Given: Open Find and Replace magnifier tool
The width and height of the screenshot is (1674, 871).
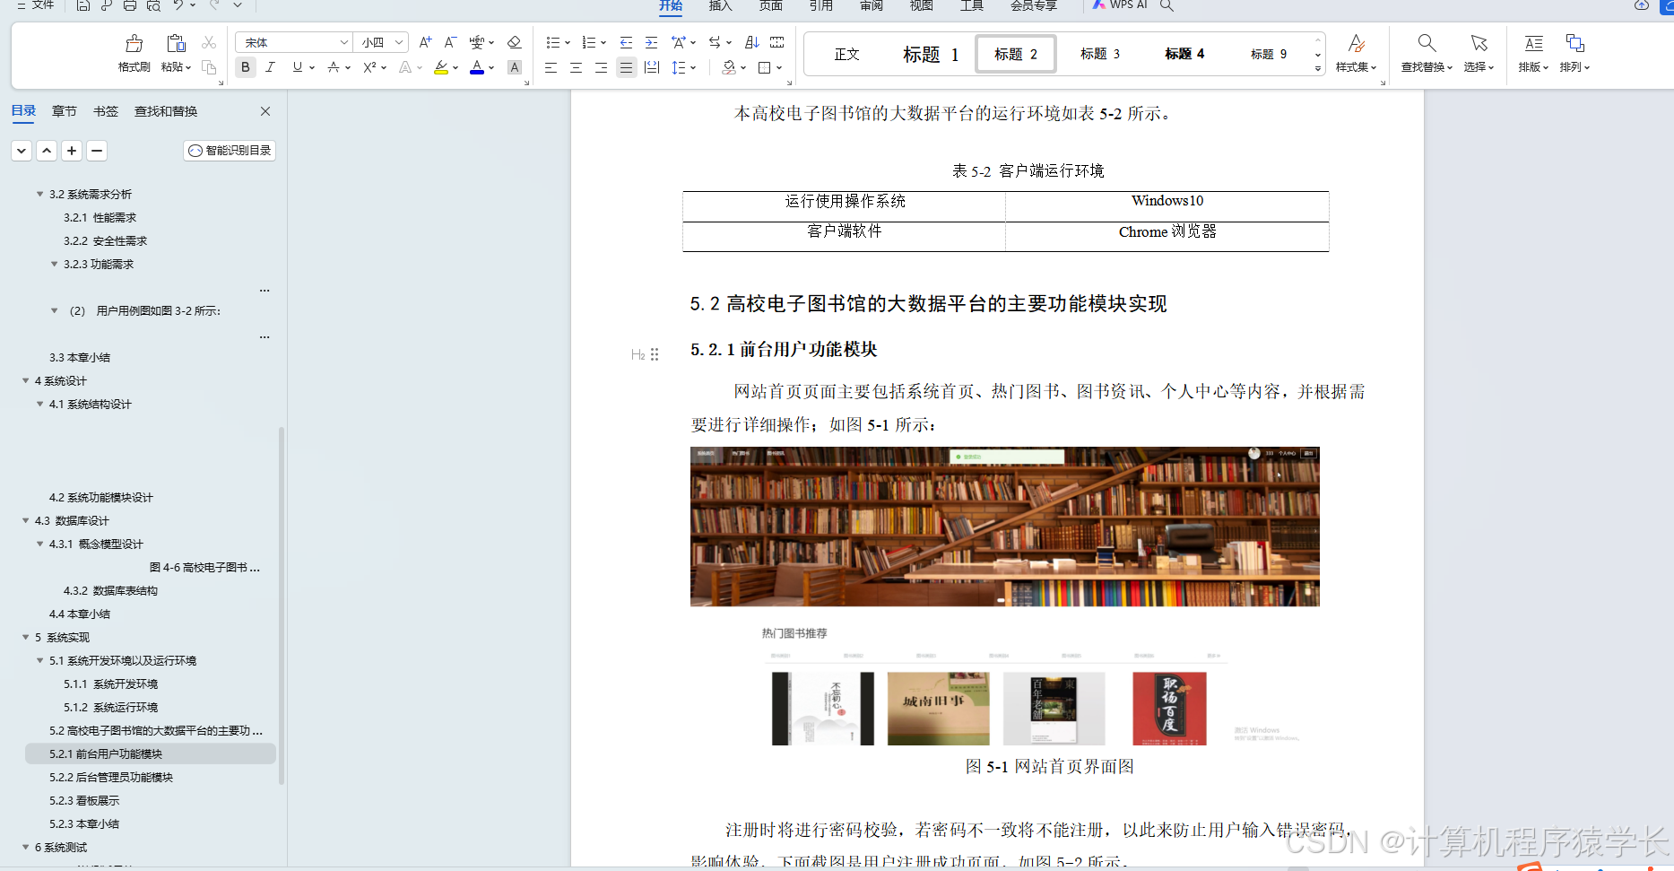Looking at the screenshot, I should tap(1427, 43).
